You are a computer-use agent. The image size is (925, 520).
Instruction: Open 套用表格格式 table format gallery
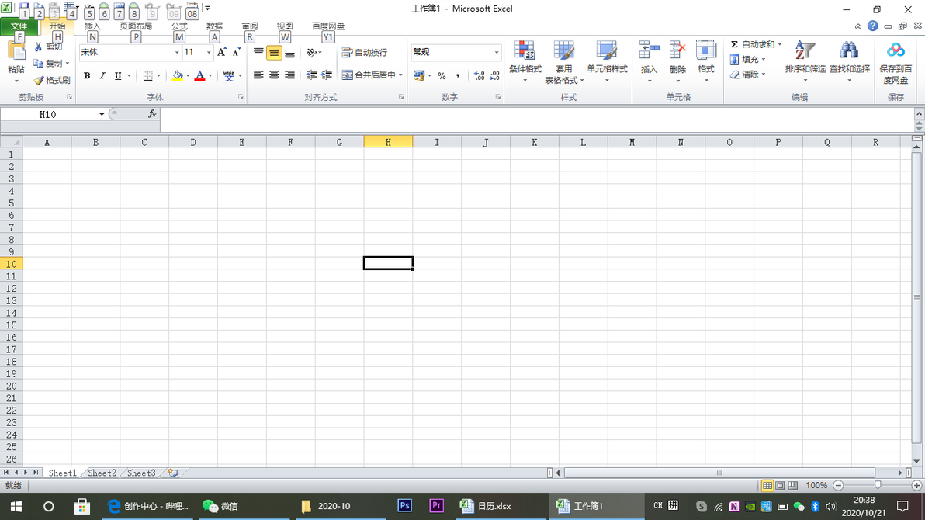pyautogui.click(x=563, y=61)
